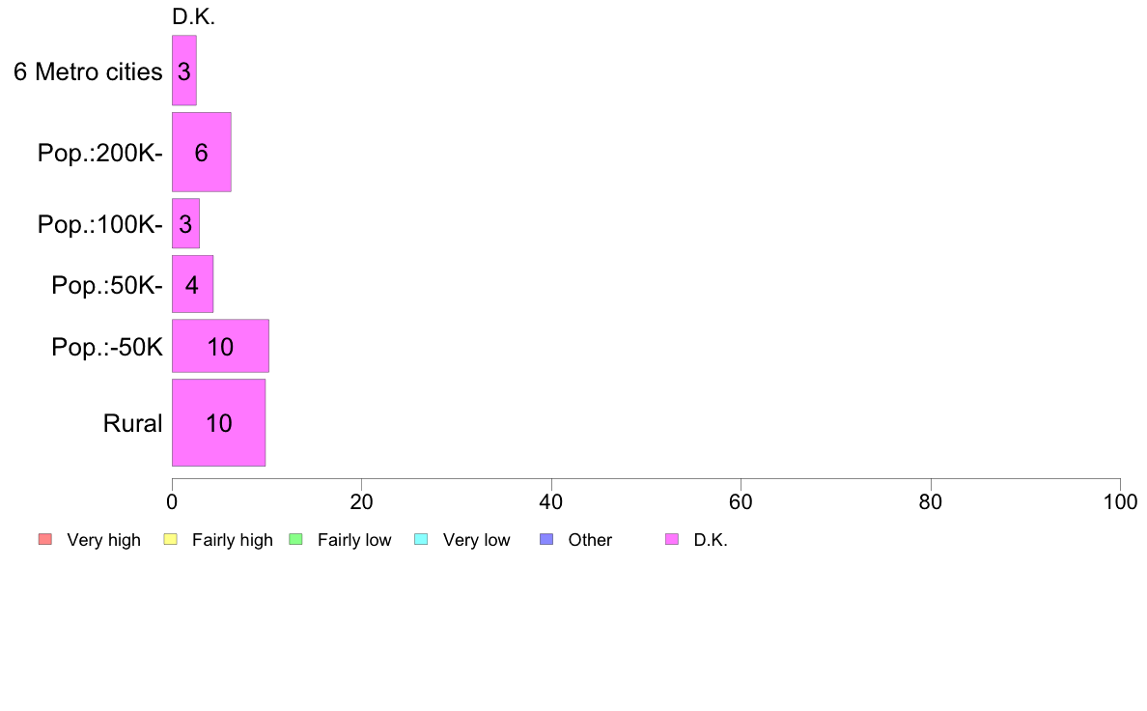Click the Very high red legend swatch
This screenshot has width=1147, height=711.
45,540
